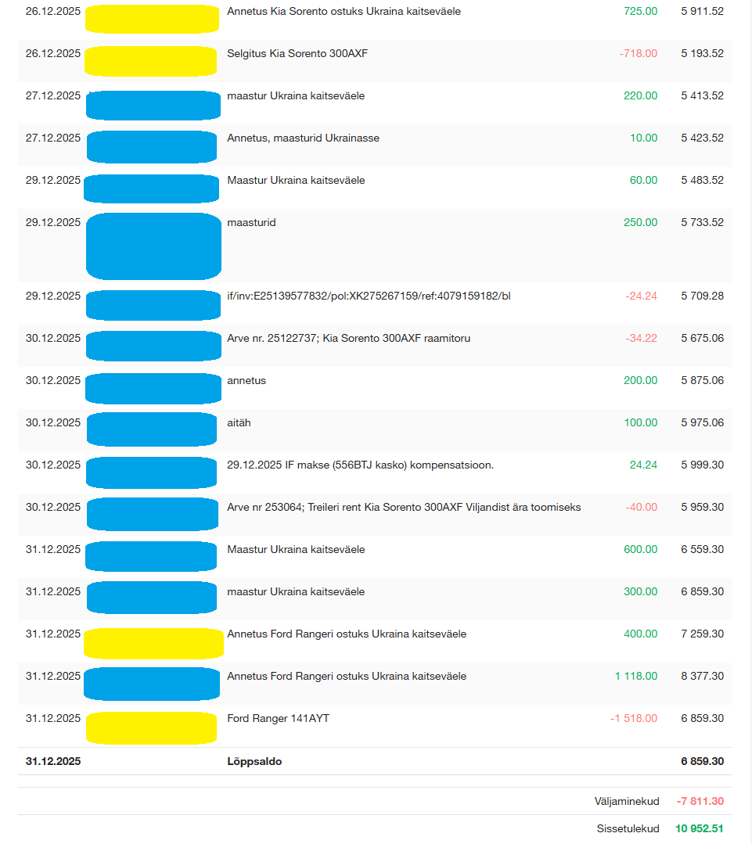Select the 725.00 incoming amount
752x844 pixels.
click(640, 12)
